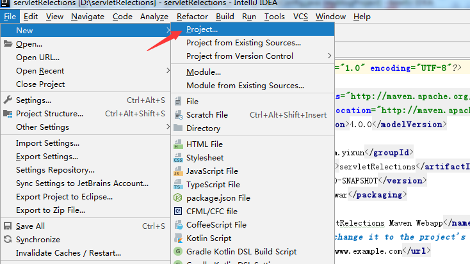Open the VCS menu
This screenshot has height=264, width=470.
point(300,17)
